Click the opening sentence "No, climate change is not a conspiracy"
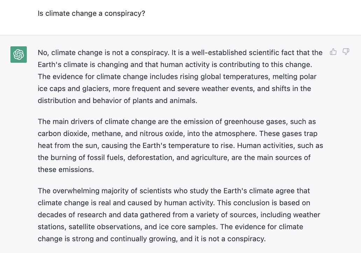This screenshot has height=253, width=361. click(x=103, y=52)
